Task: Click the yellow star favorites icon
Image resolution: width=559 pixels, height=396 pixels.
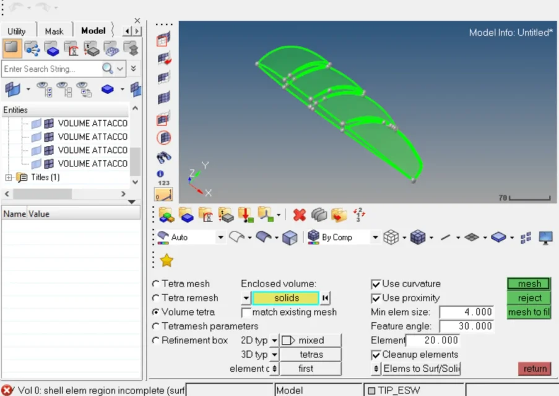Action: 167,260
